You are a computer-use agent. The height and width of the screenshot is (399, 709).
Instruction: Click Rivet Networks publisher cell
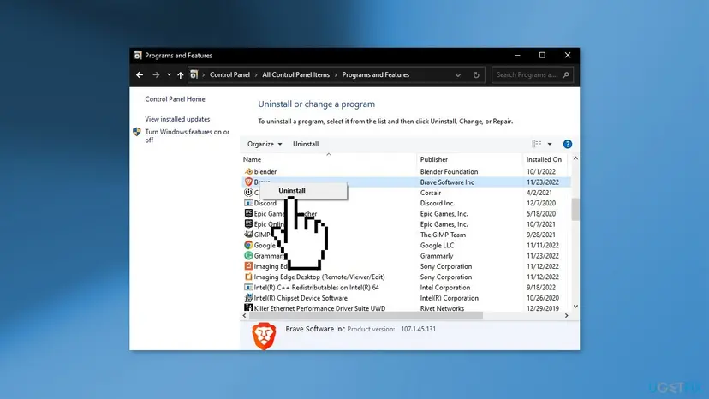coord(442,308)
